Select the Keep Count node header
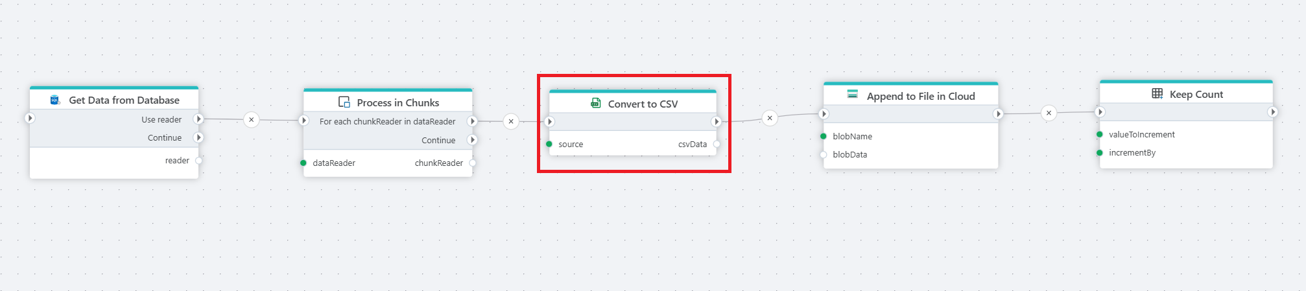The width and height of the screenshot is (1306, 291). 1196,95
